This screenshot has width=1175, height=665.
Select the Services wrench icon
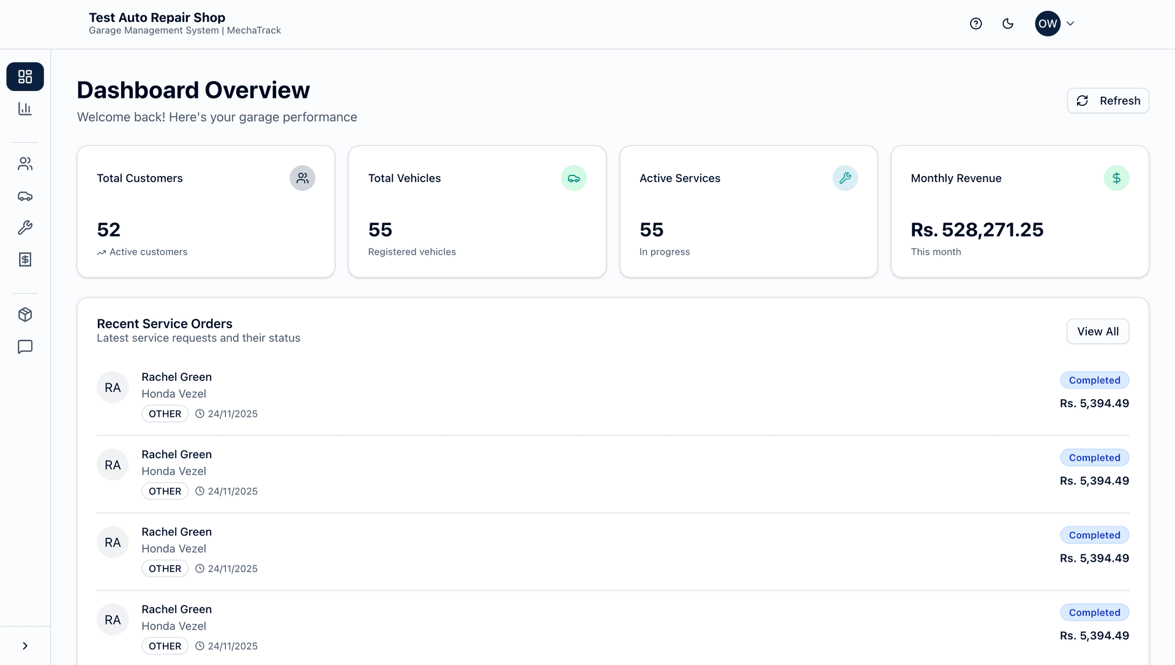[x=24, y=227]
